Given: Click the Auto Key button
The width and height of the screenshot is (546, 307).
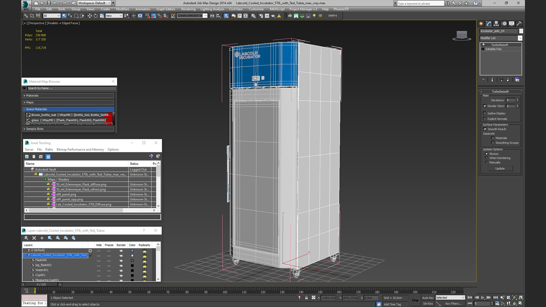Looking at the screenshot, I should [x=428, y=298].
